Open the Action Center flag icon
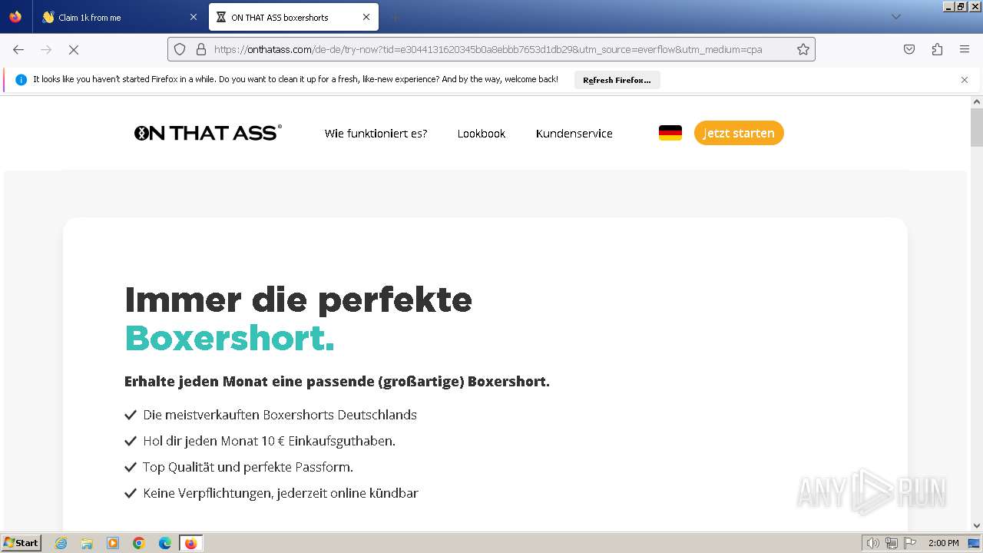 click(910, 543)
